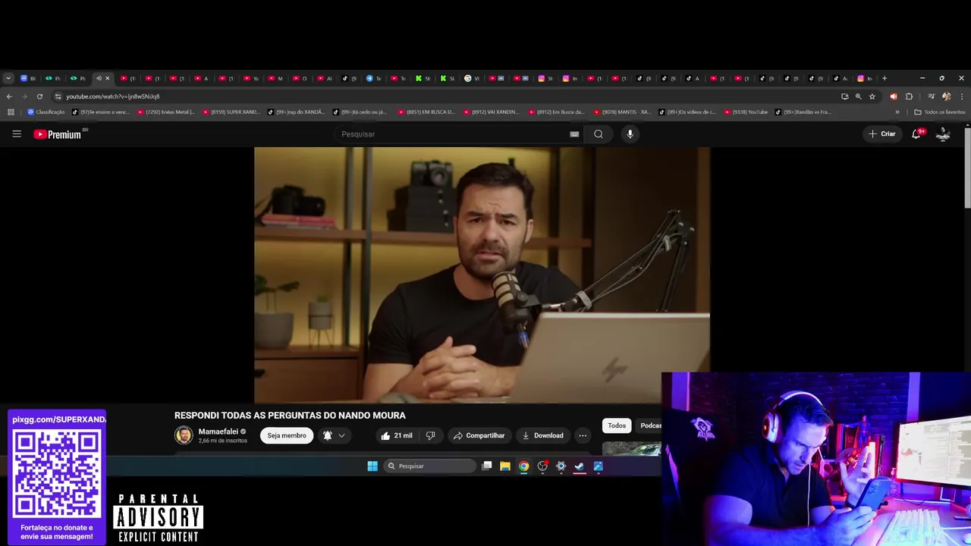The width and height of the screenshot is (971, 546).
Task: Open the Xandão vs Fra... bookmark
Action: click(803, 112)
